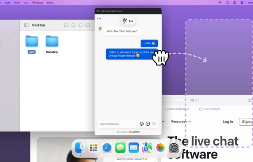
Task: Click the Safari share icon
Action: pyautogui.click(x=250, y=100)
